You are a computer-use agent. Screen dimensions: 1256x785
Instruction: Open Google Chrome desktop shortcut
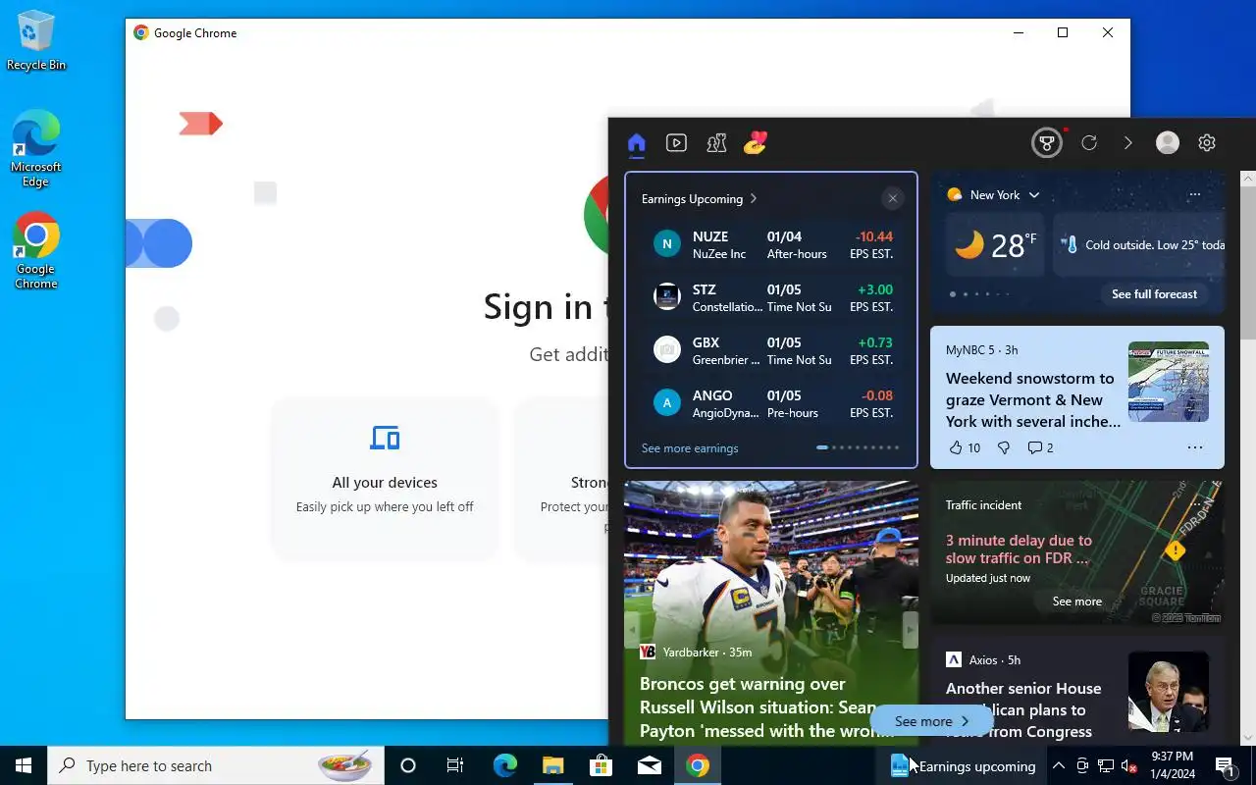coord(36,250)
